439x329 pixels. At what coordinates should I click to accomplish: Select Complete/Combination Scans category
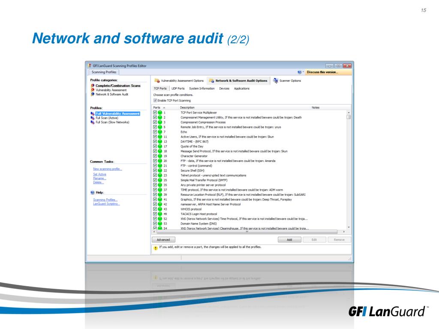(x=118, y=86)
